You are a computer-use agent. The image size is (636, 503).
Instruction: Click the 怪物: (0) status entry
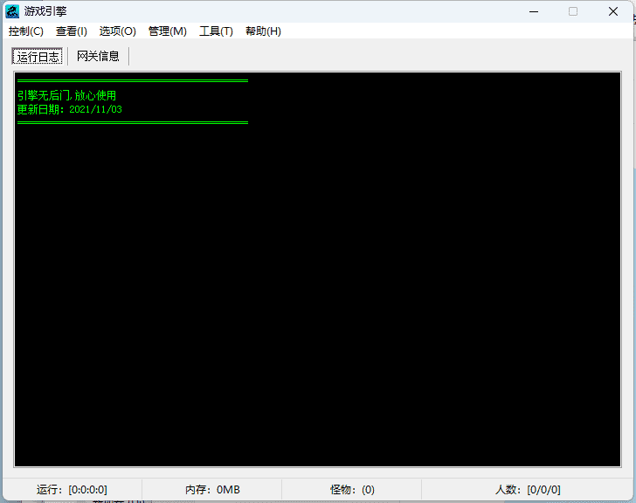coord(352,490)
